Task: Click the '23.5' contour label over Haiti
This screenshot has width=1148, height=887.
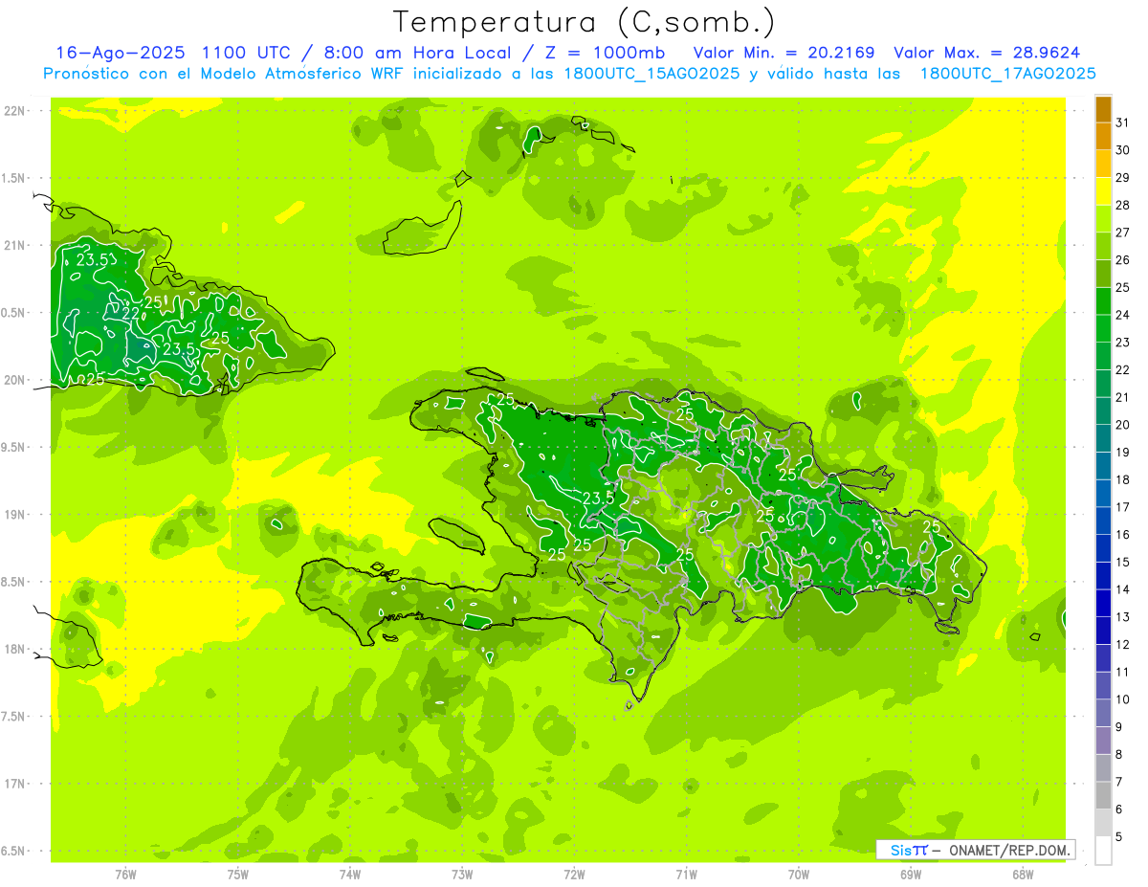Action: (x=598, y=498)
